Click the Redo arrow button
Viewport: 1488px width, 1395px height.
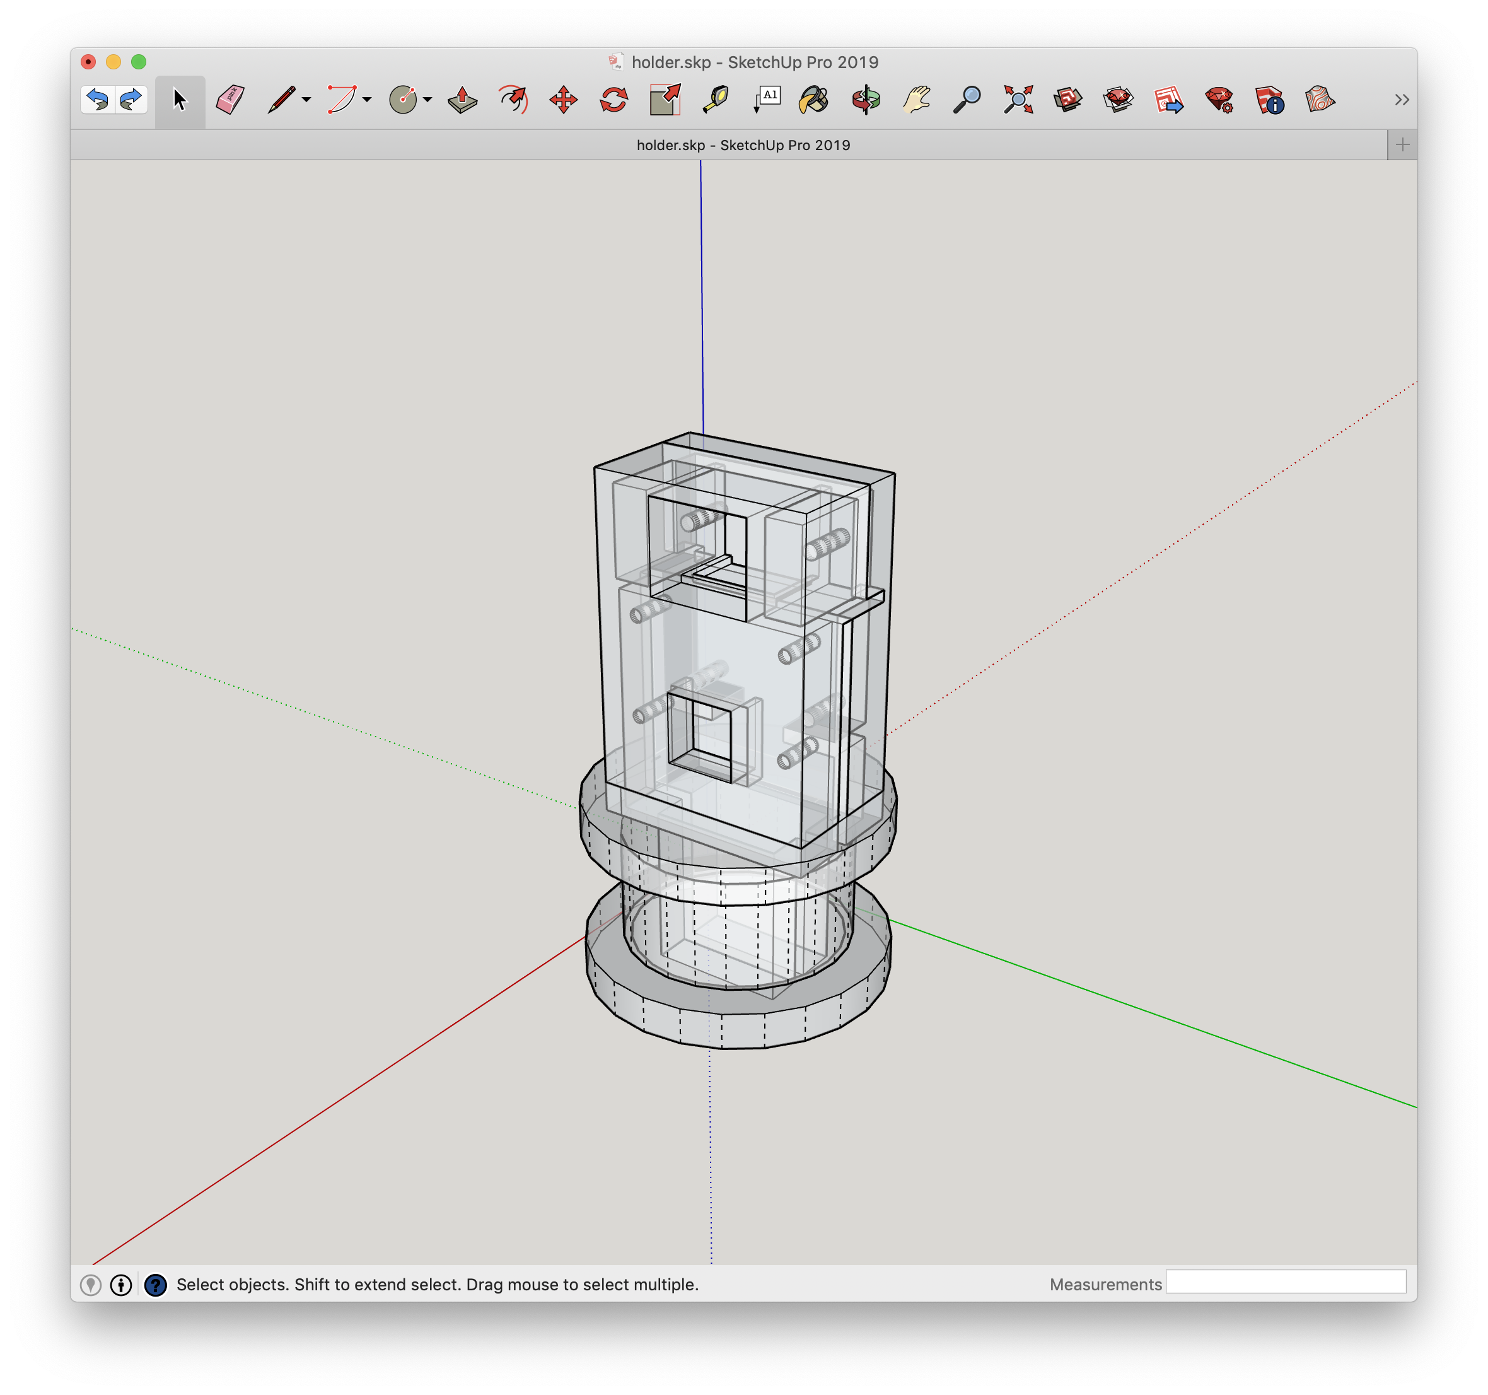pyautogui.click(x=131, y=100)
